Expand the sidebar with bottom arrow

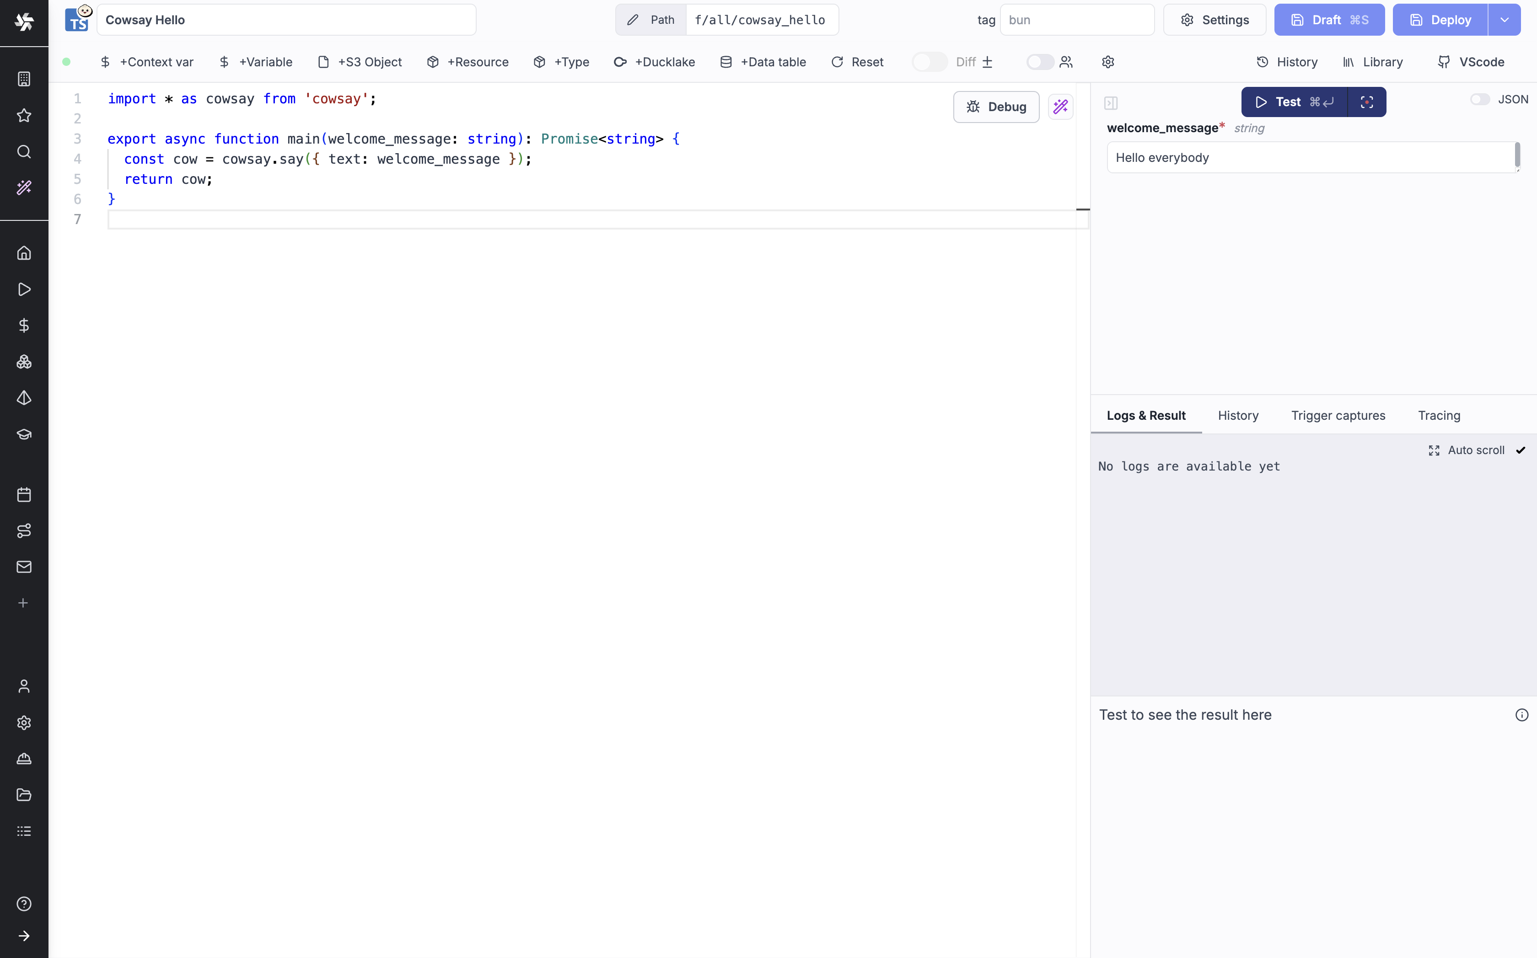coord(24,936)
